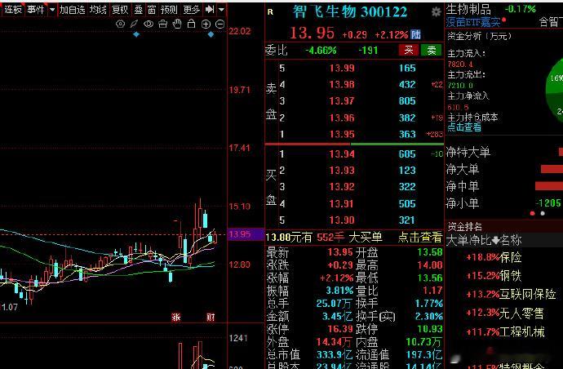The height and width of the screenshot is (369, 563).
Task: Open the 连板 tab
Action: click(13, 10)
